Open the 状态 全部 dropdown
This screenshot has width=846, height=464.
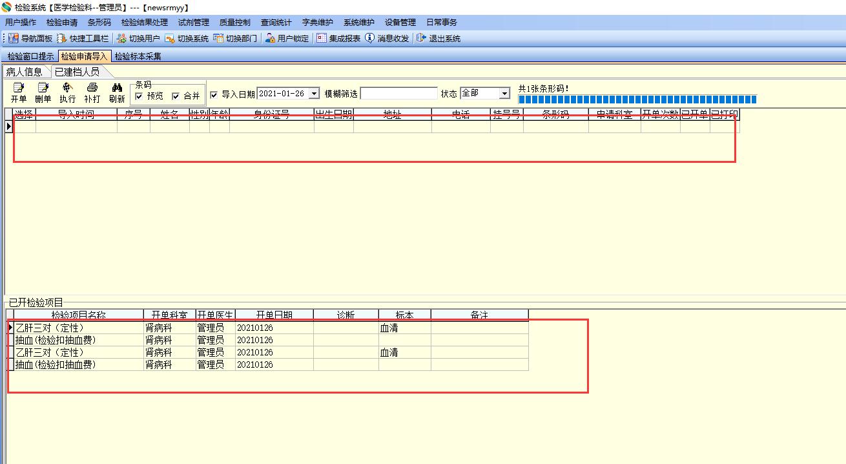tap(504, 94)
